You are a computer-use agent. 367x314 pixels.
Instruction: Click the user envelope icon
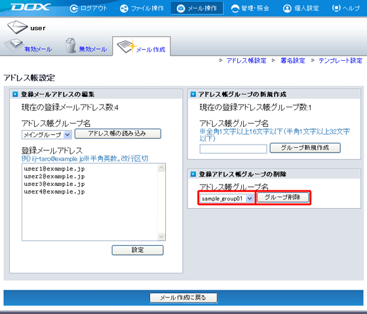(x=17, y=27)
